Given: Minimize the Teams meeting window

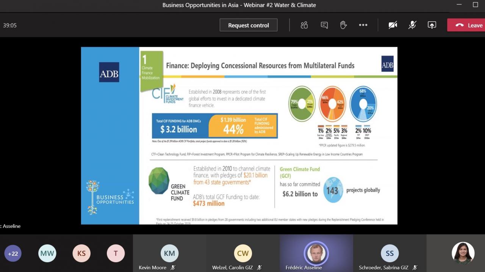Looking at the screenshot, I should point(459,5).
